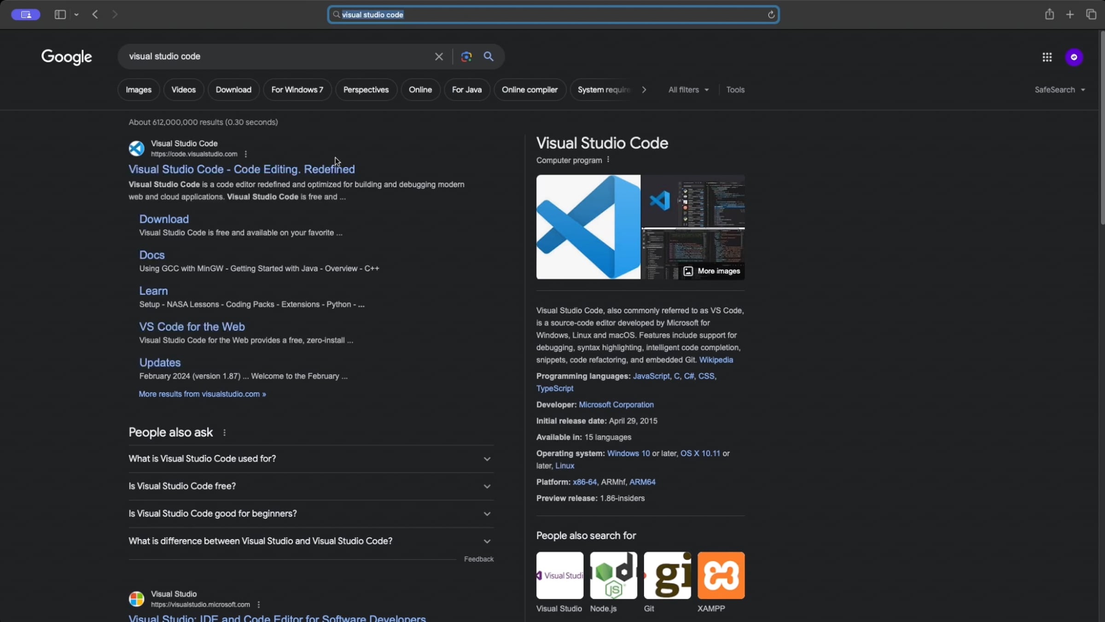
Task: Clear the search query with the X icon
Action: click(438, 57)
